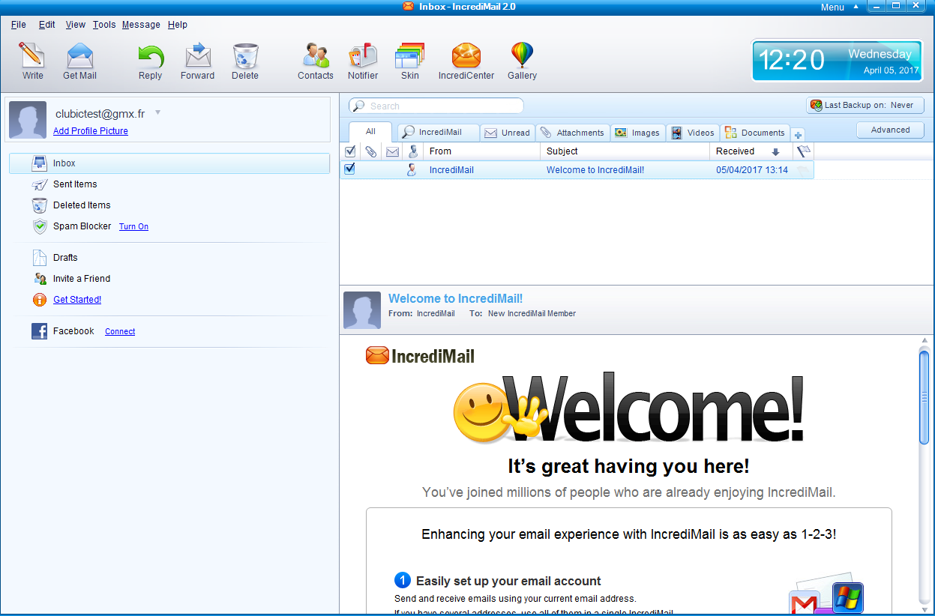This screenshot has height=616, width=935.
Task: Uncheck the IncrediMail welcome message checkbox
Action: (349, 169)
